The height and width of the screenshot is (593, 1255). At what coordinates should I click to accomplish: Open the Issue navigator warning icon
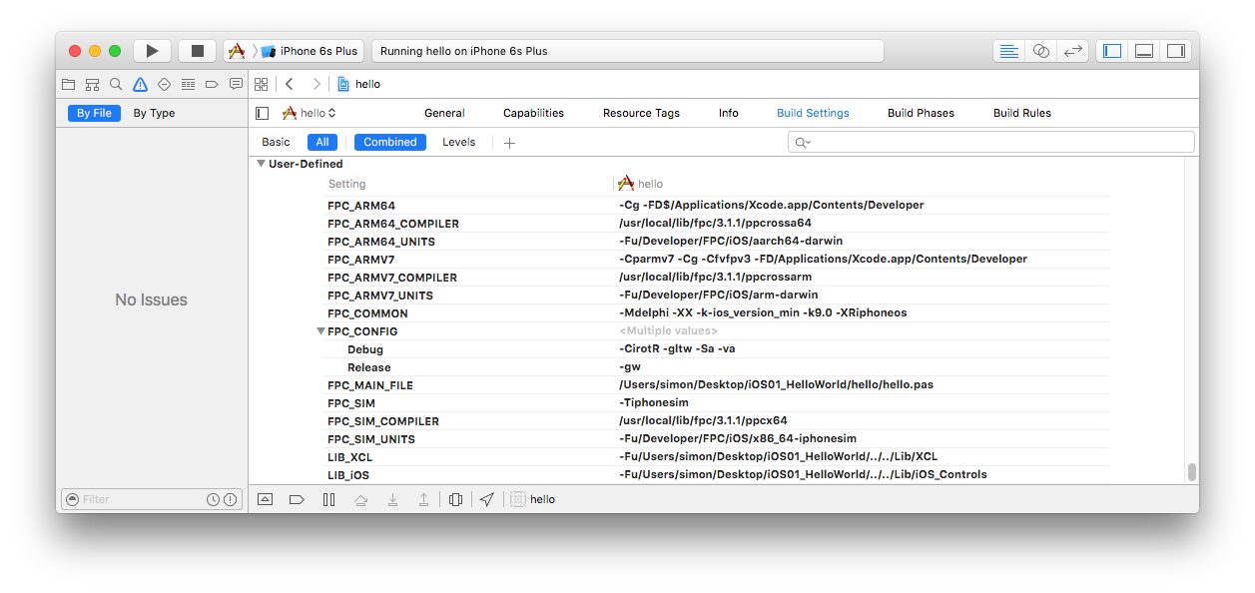coord(140,84)
